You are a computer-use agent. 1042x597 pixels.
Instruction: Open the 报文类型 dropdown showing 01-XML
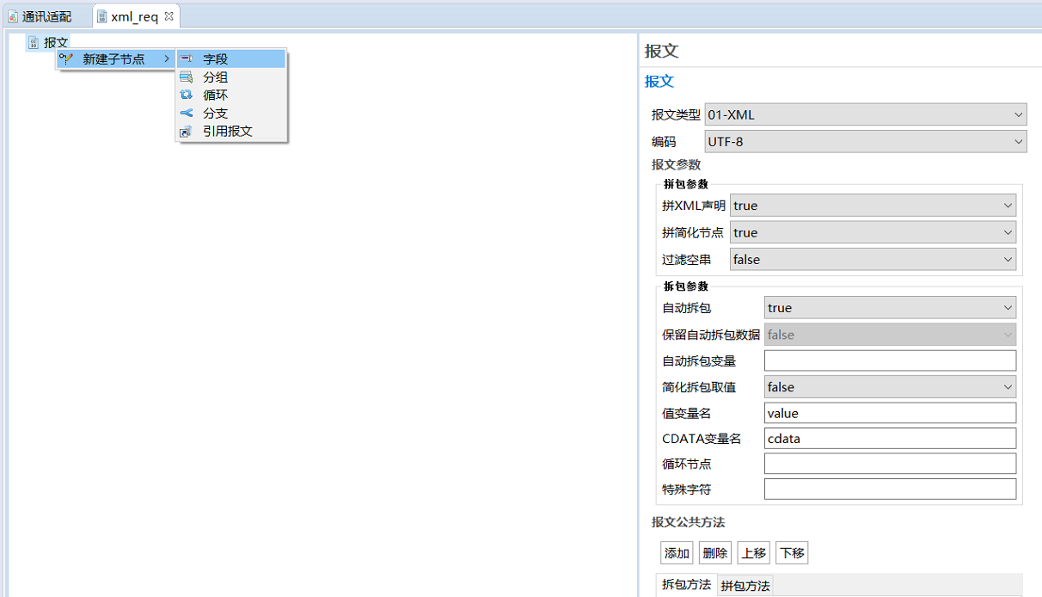(865, 114)
